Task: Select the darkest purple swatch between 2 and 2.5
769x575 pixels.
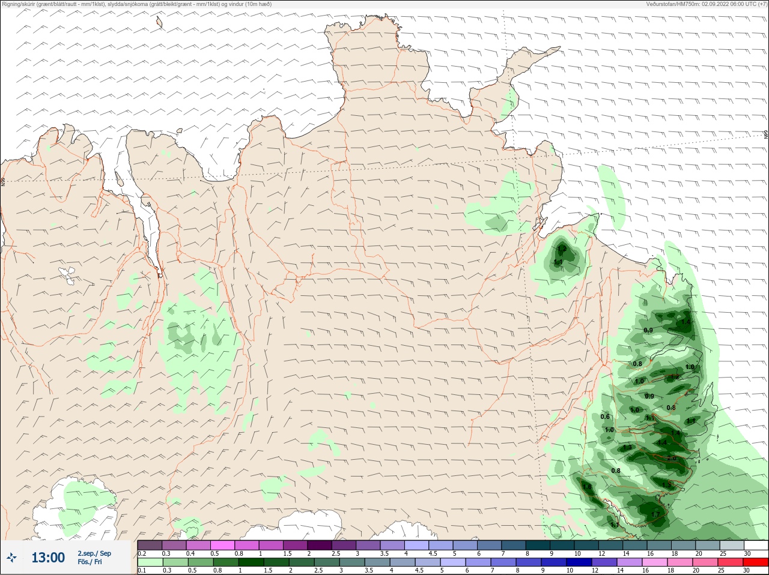Action: [x=320, y=545]
